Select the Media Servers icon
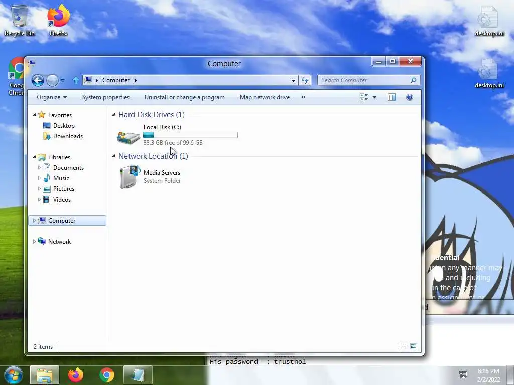The image size is (514, 385). pos(130,177)
